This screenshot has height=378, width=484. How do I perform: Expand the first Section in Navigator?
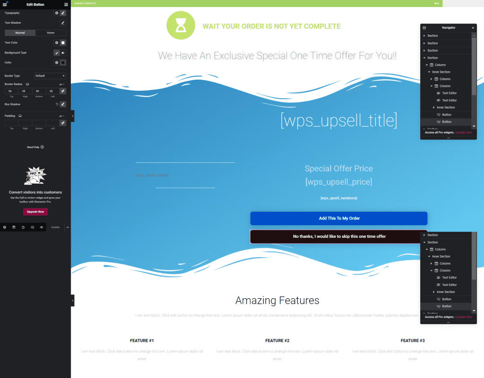pos(424,35)
